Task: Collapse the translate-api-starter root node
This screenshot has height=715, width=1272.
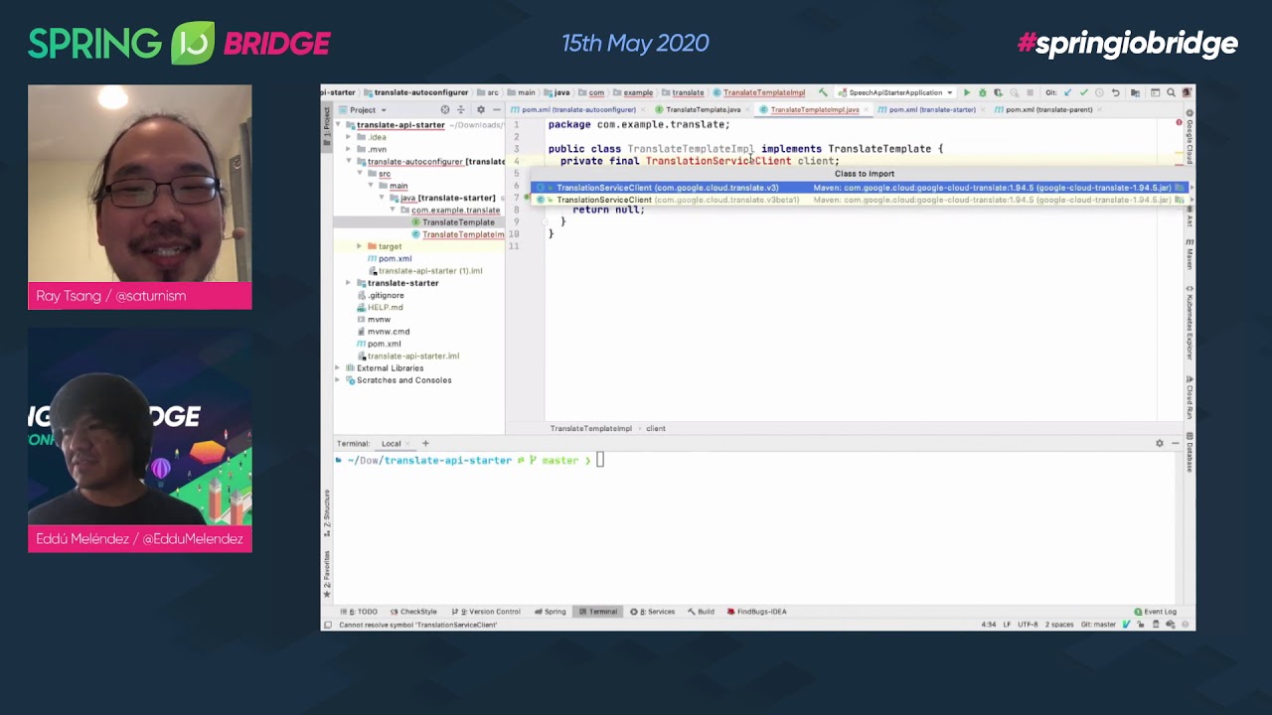Action: 338,125
